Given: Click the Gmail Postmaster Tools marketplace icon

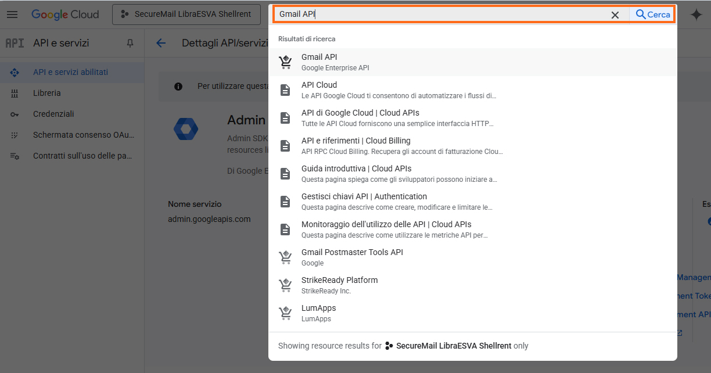Looking at the screenshot, I should 285,257.
